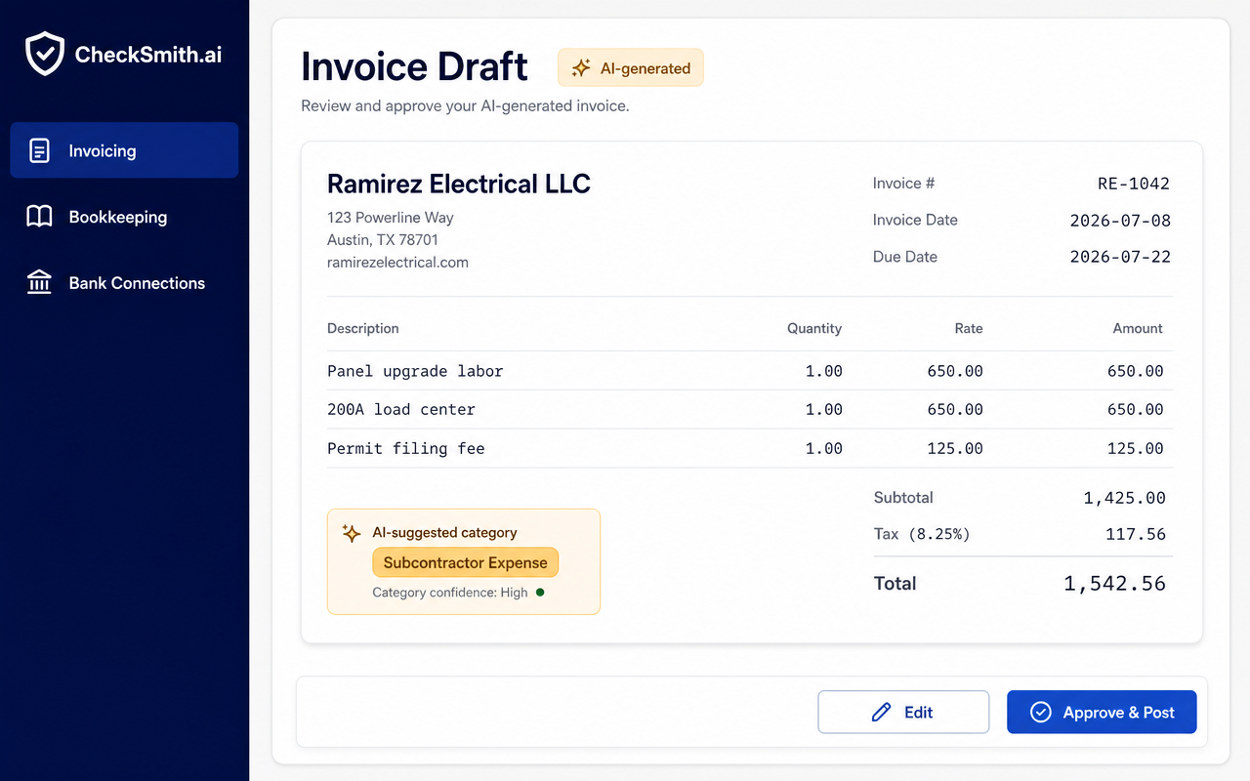Click the amount for Permit filing fee
The width and height of the screenshot is (1250, 781).
point(1136,448)
